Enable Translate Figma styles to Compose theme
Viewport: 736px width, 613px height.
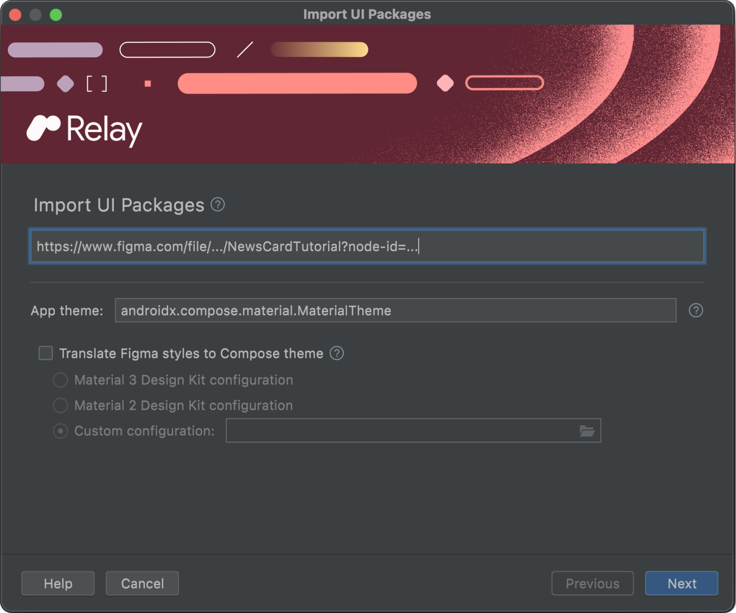[47, 353]
